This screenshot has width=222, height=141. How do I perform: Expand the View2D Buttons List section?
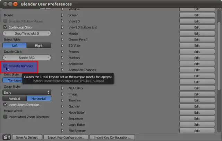pos(62,27)
